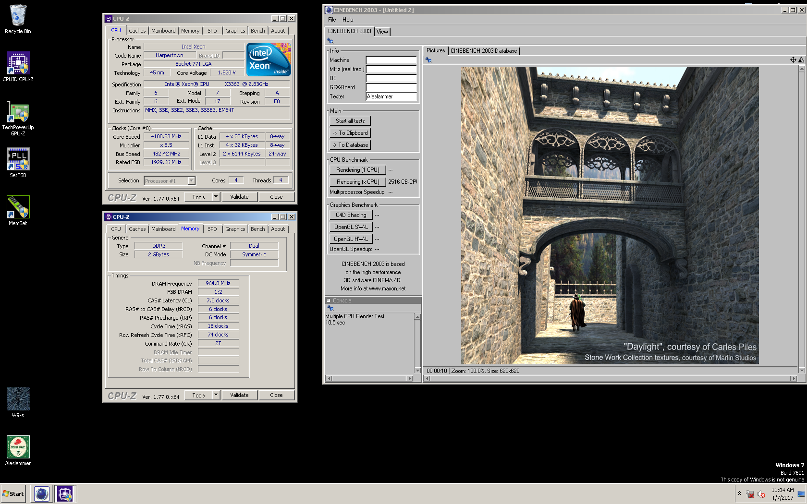Launch SetFSB desktop icon
Viewport: 807px width, 504px height.
click(x=18, y=163)
